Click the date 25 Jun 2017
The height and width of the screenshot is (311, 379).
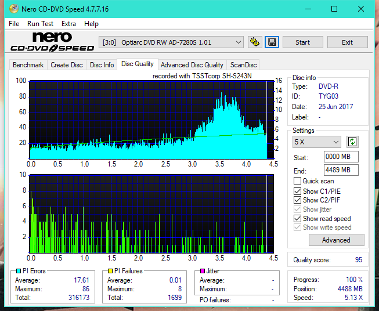[x=335, y=107]
